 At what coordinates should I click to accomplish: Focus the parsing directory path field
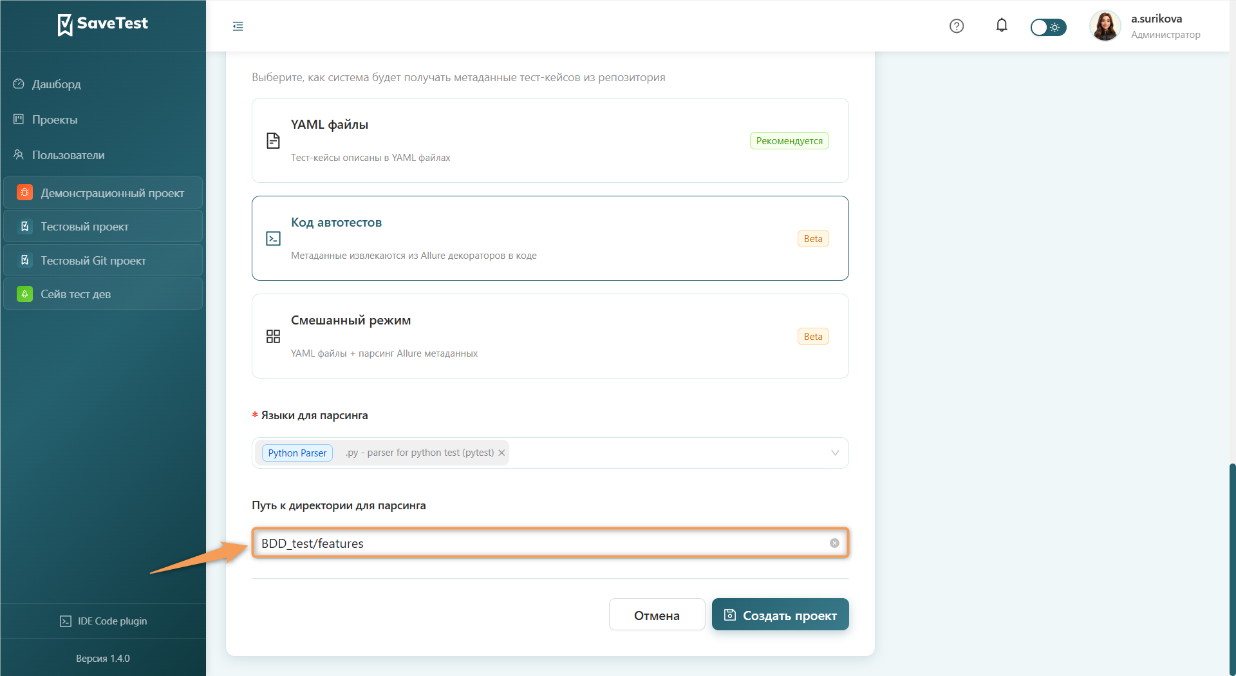(x=550, y=543)
